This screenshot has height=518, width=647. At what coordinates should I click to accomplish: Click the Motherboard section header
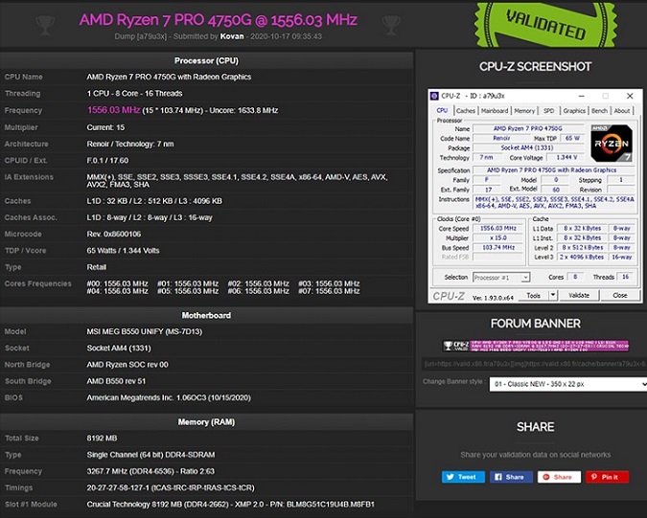coord(206,315)
